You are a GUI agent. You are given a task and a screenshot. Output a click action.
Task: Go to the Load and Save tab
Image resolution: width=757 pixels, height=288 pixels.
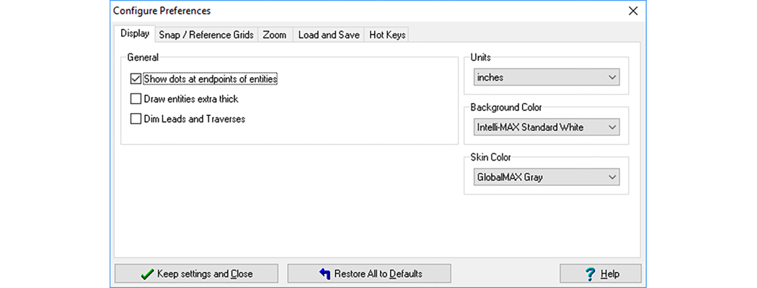coord(328,35)
